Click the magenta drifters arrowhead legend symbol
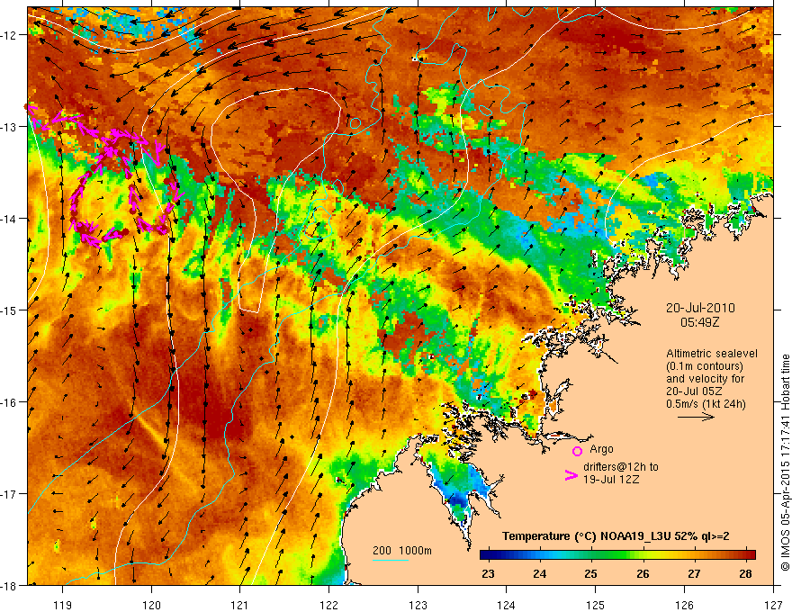The image size is (792, 612). (571, 475)
